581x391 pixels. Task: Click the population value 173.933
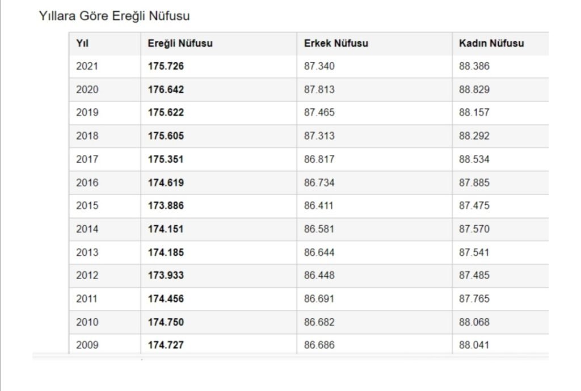pos(166,275)
